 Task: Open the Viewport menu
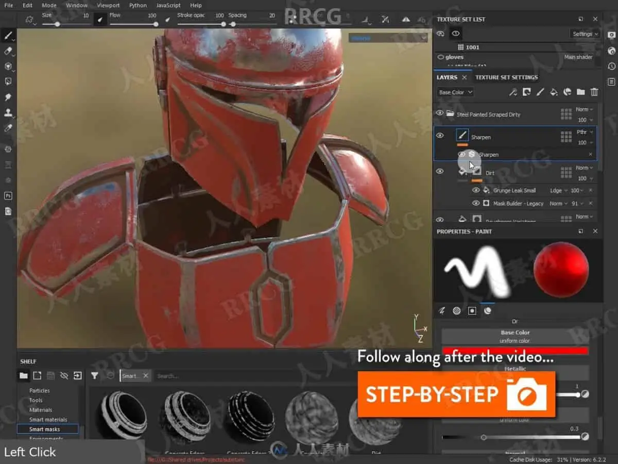108,5
